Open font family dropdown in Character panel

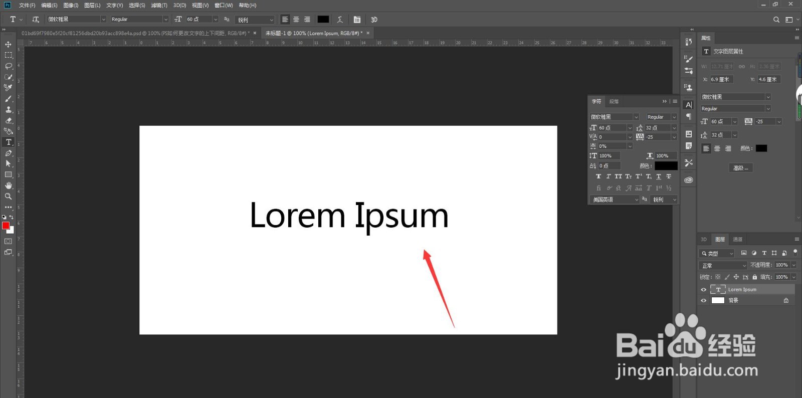(x=636, y=117)
